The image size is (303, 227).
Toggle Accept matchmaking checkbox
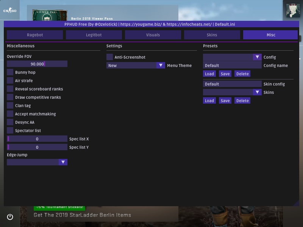(x=10, y=114)
